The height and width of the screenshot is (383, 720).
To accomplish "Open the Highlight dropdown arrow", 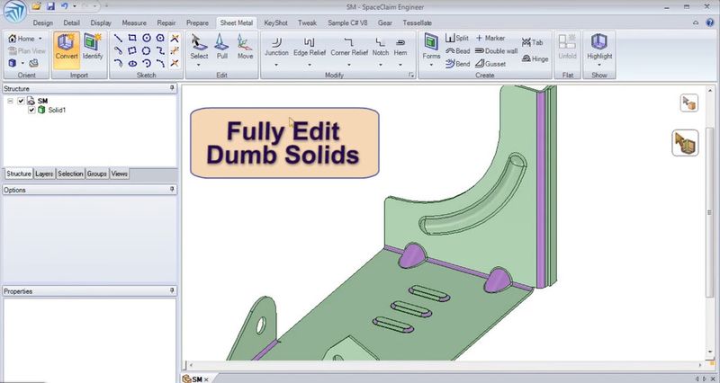I will (x=599, y=65).
